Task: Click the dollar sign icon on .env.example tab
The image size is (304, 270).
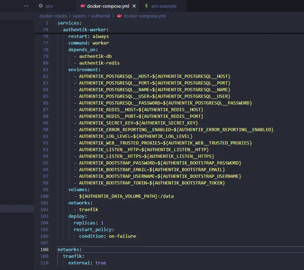Action: point(146,6)
